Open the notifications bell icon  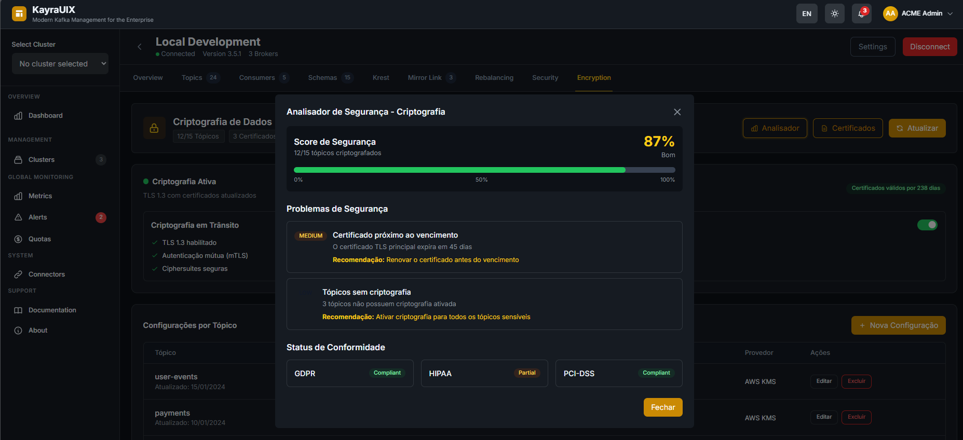click(x=862, y=13)
